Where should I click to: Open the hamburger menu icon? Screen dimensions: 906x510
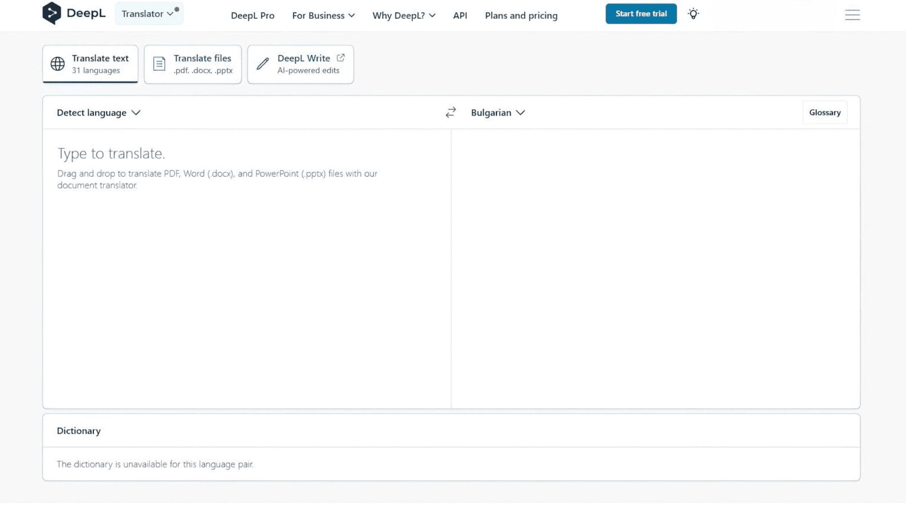tap(852, 15)
